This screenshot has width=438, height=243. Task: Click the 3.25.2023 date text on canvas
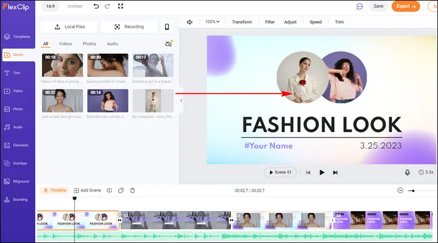coord(381,146)
